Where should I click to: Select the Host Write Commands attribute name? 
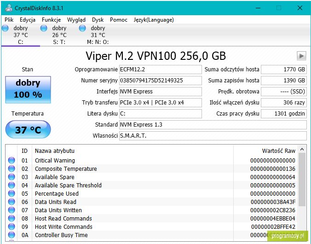[x=63, y=227]
